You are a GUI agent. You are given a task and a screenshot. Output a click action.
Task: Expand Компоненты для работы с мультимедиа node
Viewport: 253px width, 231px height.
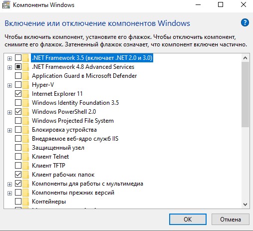pyautogui.click(x=9, y=184)
